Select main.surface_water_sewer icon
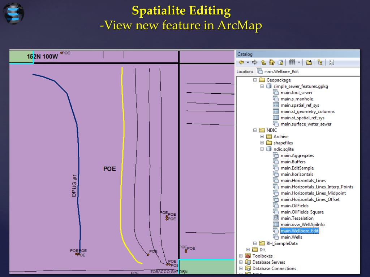 [x=276, y=124]
